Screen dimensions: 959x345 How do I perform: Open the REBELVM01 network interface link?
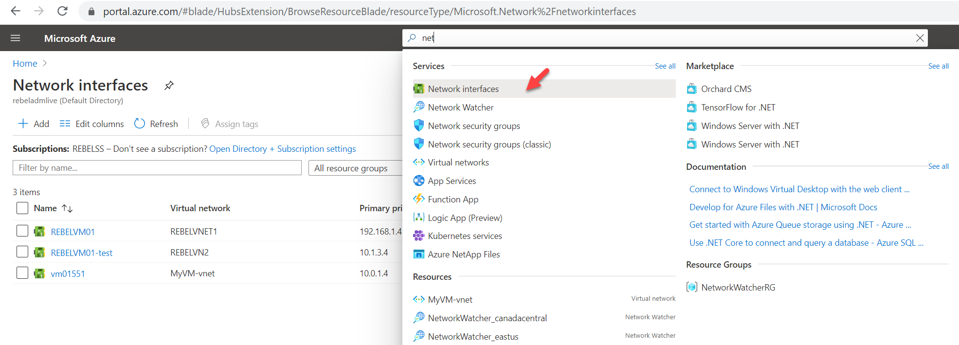(72, 232)
